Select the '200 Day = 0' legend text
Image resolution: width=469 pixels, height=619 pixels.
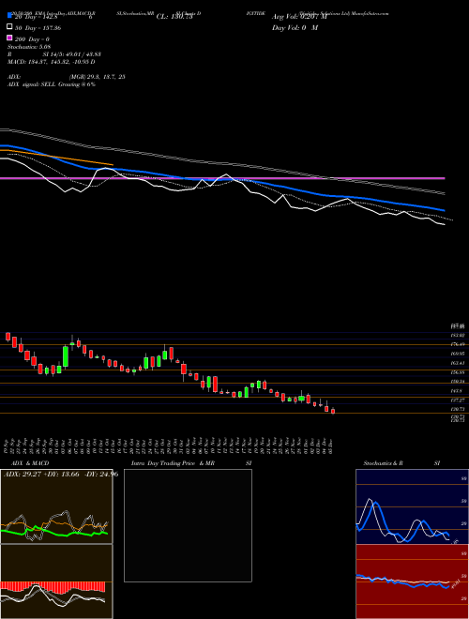tap(33, 39)
